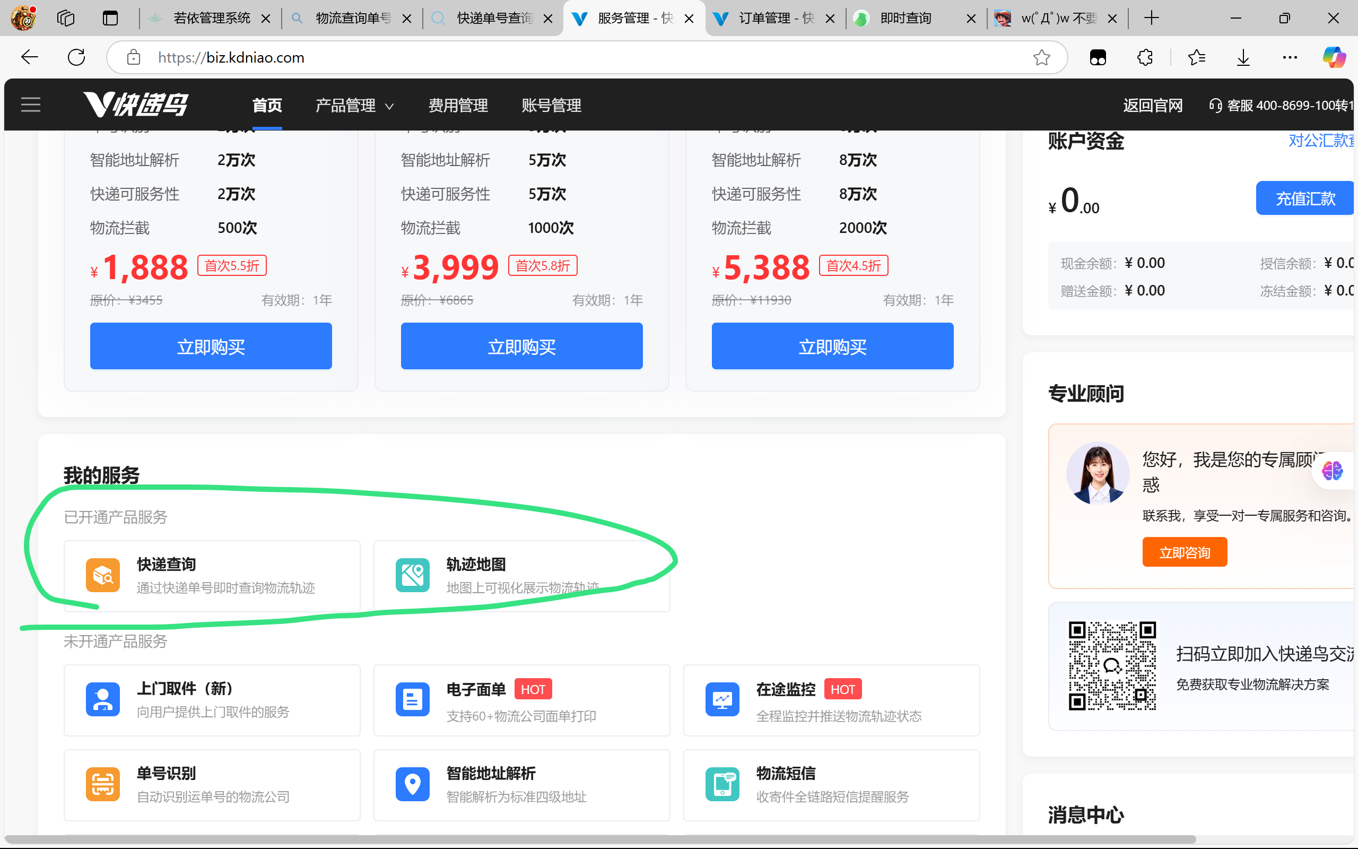This screenshot has height=849, width=1358.
Task: Open the 轨迹地图 map icon
Action: coord(413,575)
